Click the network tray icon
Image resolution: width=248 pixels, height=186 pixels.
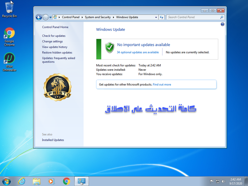218,181
